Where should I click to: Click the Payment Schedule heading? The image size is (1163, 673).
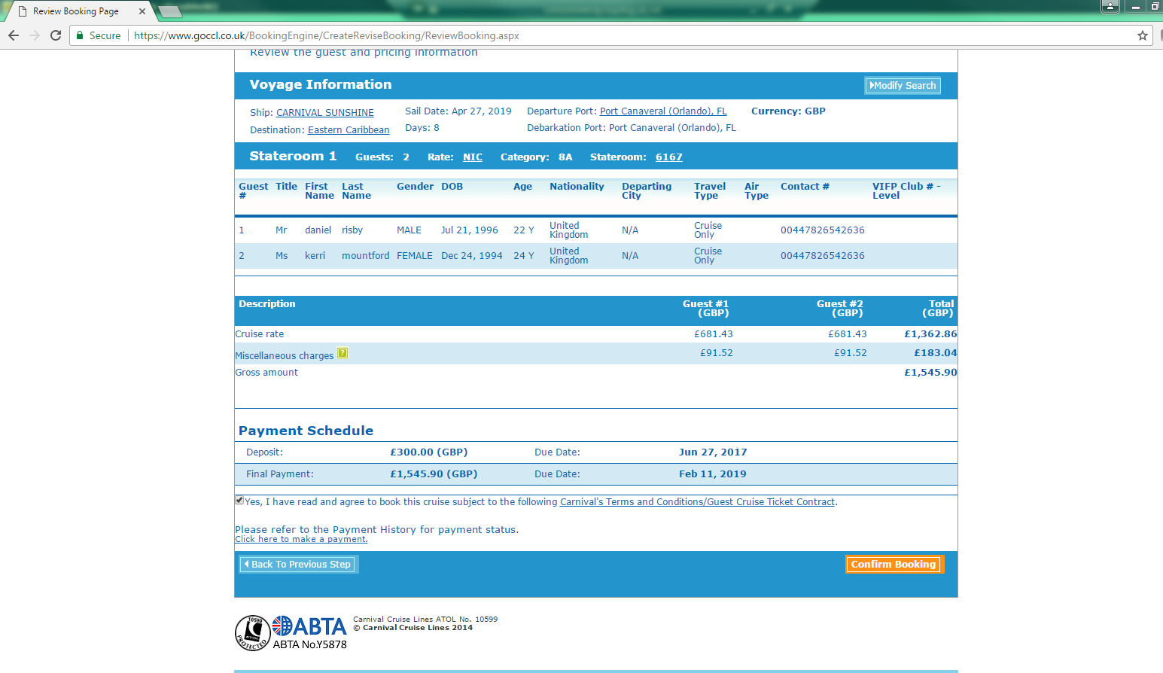306,431
